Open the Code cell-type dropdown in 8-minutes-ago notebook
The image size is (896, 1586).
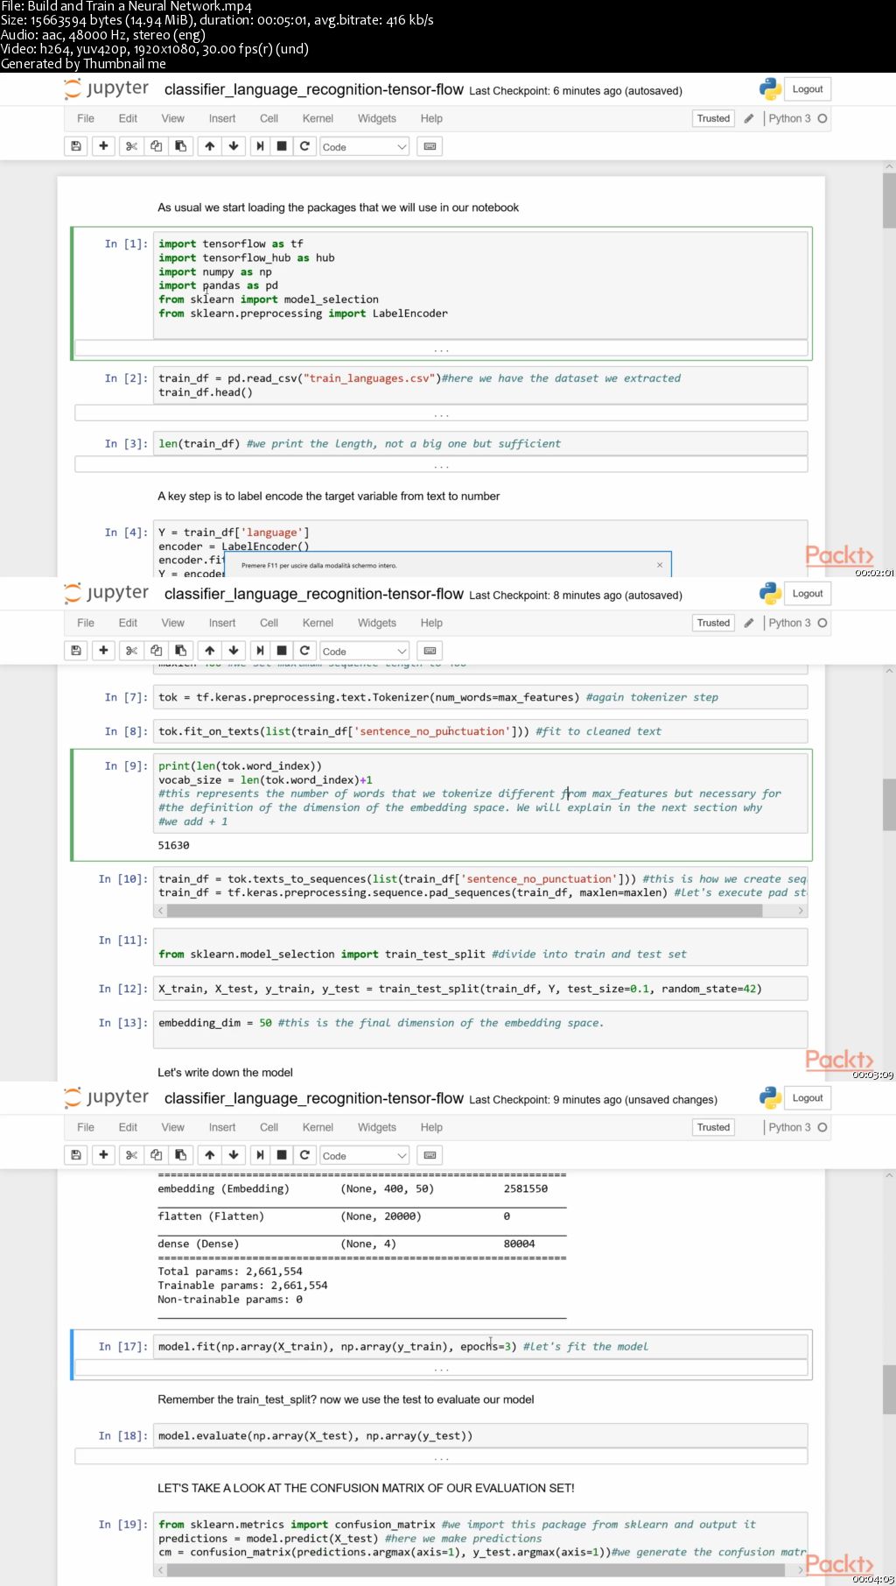[x=364, y=652]
